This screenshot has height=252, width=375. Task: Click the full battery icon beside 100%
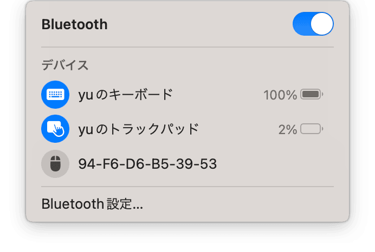312,94
